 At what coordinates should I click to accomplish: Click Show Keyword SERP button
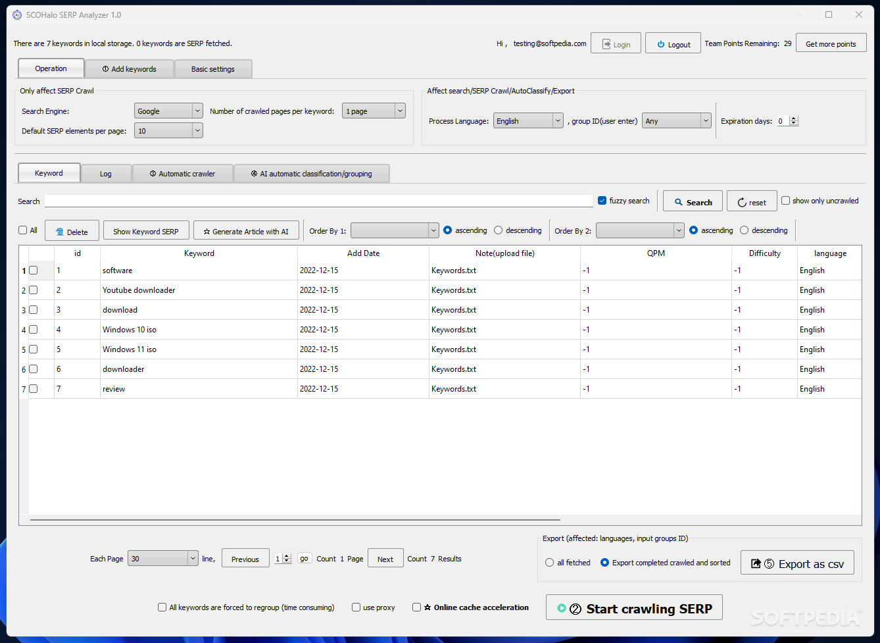pos(146,232)
